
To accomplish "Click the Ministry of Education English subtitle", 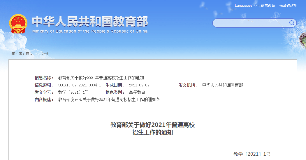I will click(x=90, y=31).
